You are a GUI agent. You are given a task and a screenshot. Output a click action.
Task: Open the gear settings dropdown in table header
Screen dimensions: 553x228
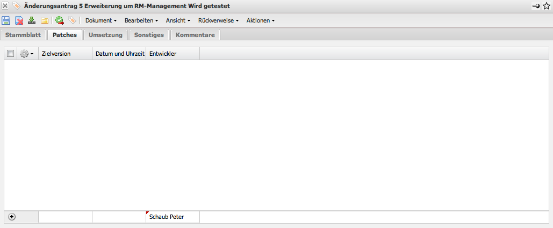[x=26, y=54]
